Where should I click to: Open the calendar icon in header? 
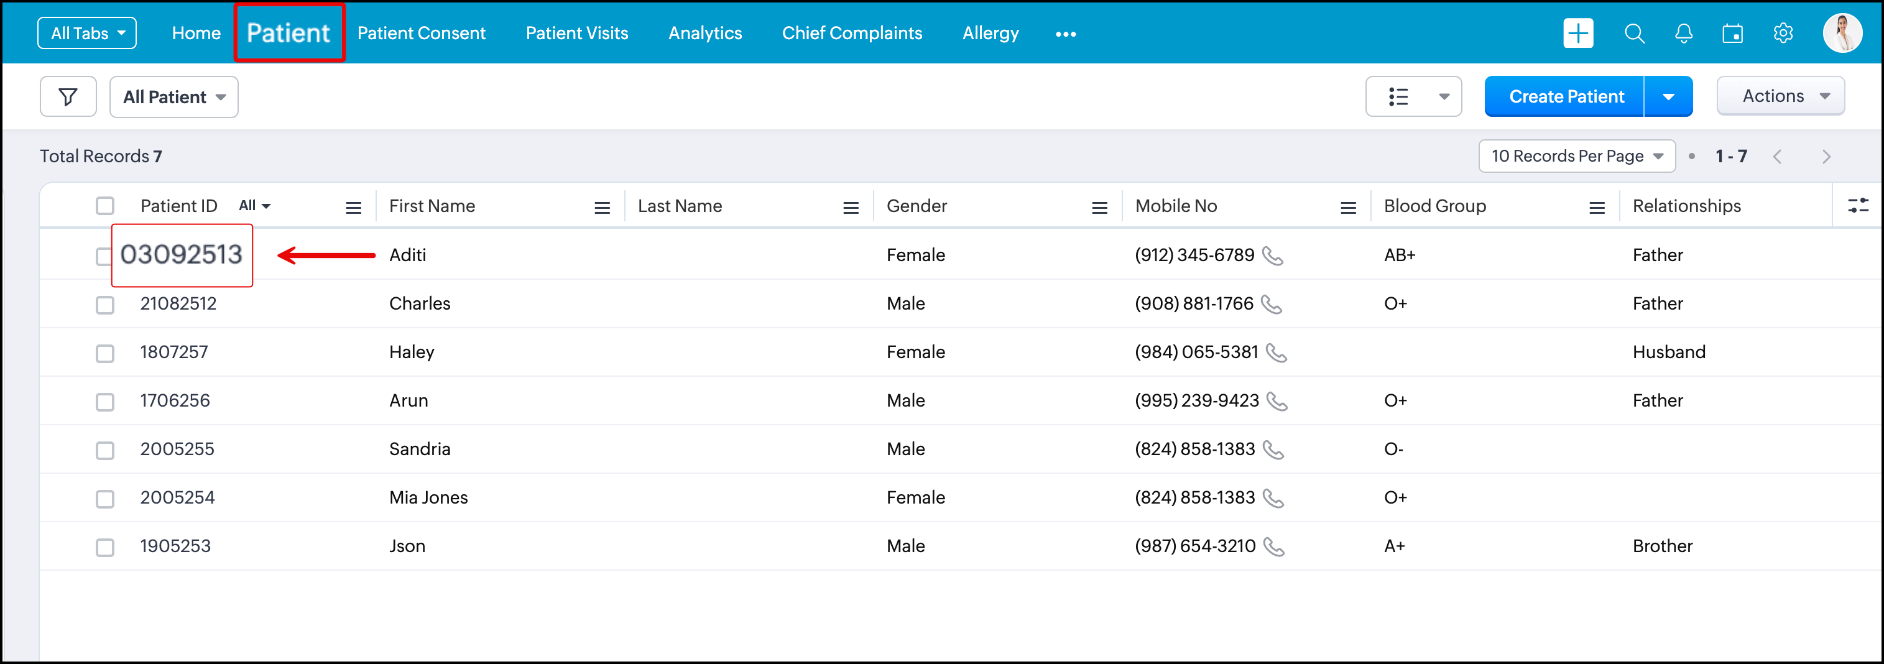coord(1732,34)
